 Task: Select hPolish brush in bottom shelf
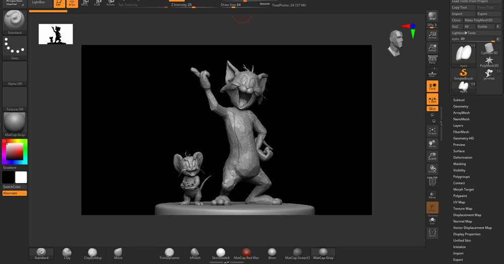[x=195, y=254]
